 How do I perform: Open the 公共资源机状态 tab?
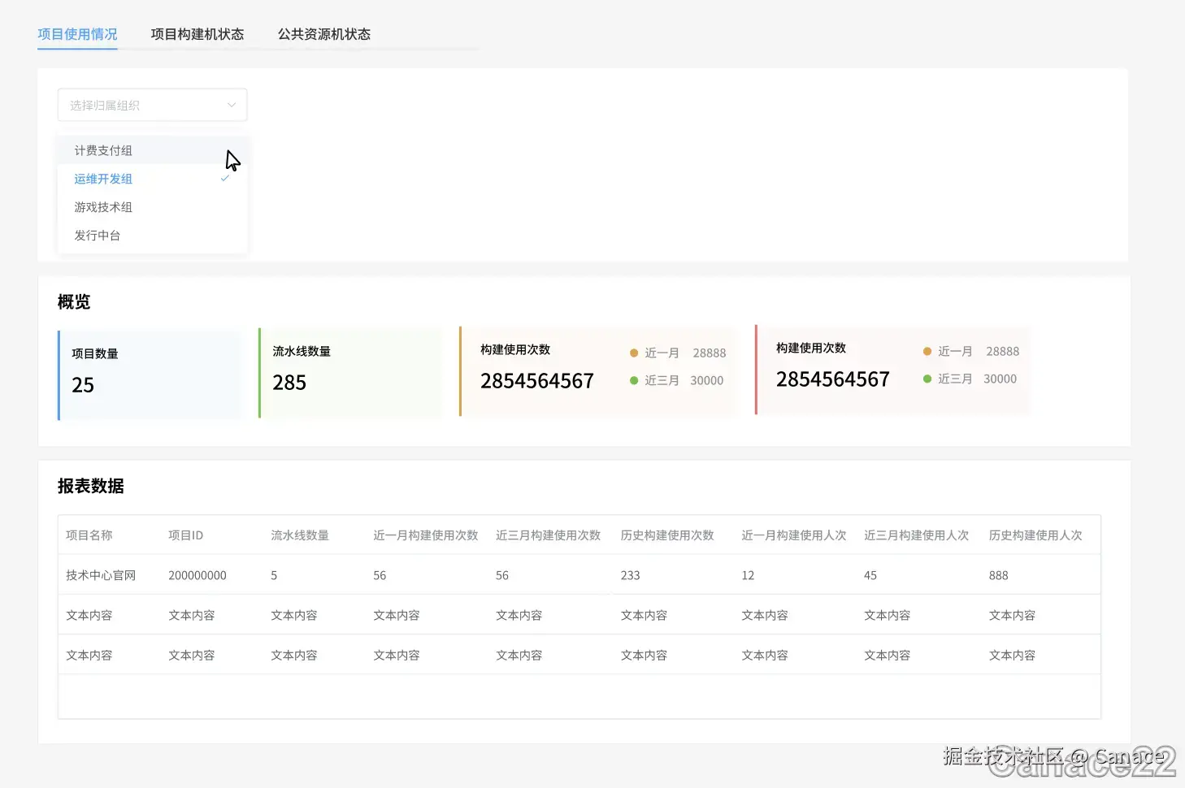tap(324, 34)
